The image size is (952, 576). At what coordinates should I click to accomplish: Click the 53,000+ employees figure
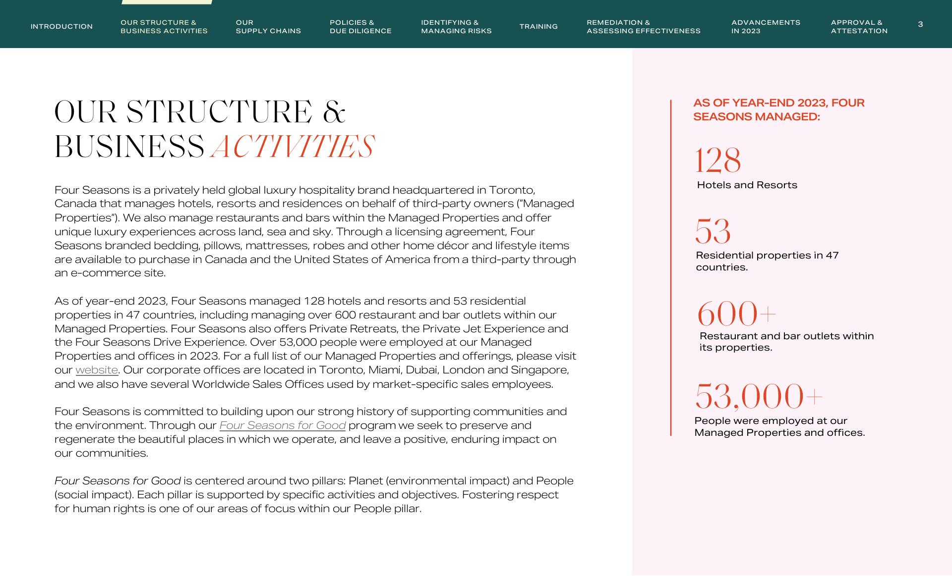pos(759,397)
